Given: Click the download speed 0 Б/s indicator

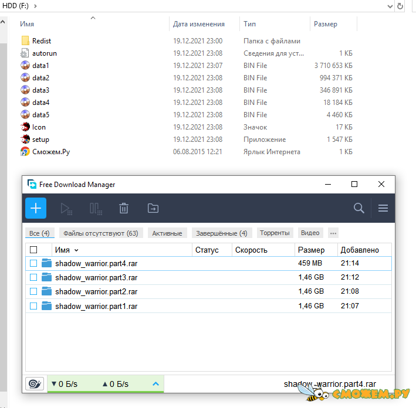Looking at the screenshot, I should click(x=65, y=384).
